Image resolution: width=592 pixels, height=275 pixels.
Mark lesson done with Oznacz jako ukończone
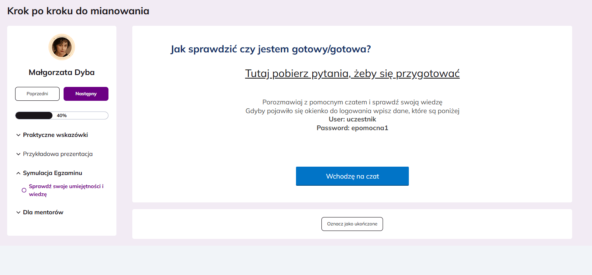(352, 224)
